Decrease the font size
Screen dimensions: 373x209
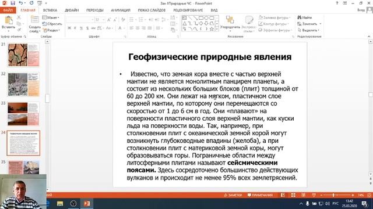pyautogui.click(x=115, y=20)
